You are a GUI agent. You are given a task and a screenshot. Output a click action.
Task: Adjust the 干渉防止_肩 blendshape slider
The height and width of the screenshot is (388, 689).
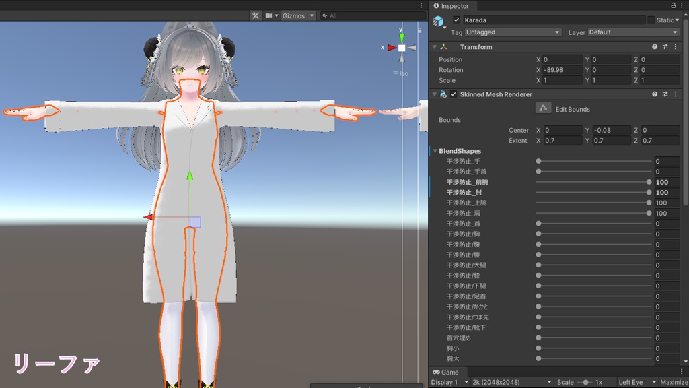coord(593,213)
